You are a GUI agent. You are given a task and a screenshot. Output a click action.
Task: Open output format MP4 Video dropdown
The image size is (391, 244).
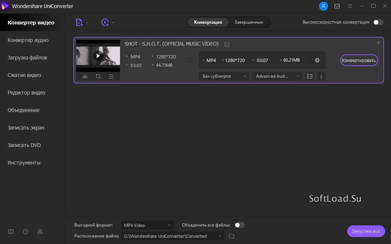coord(147,225)
